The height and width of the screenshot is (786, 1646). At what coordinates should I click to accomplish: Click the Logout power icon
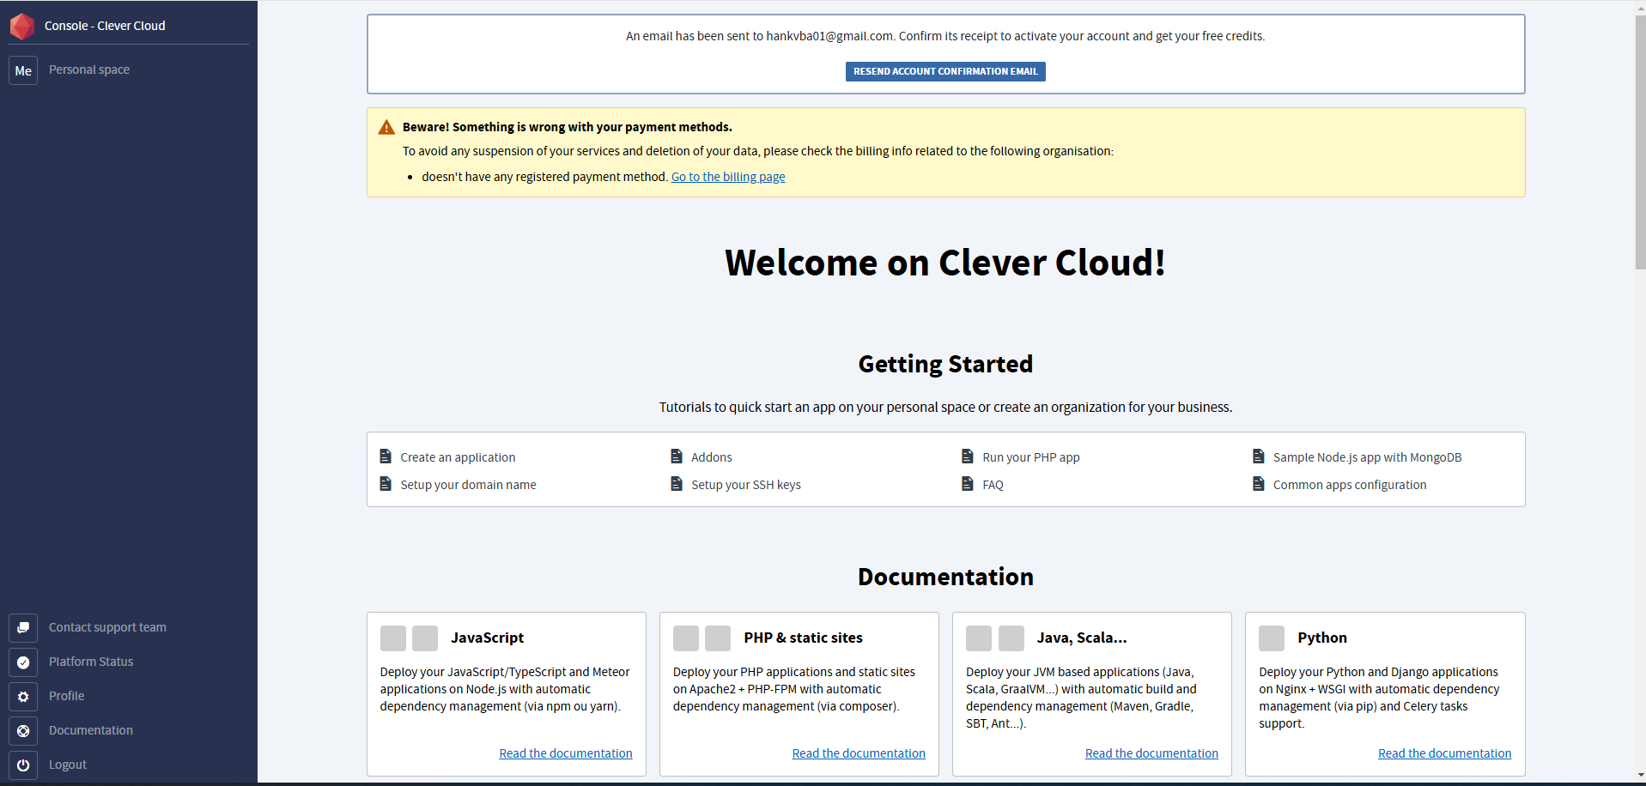click(23, 765)
